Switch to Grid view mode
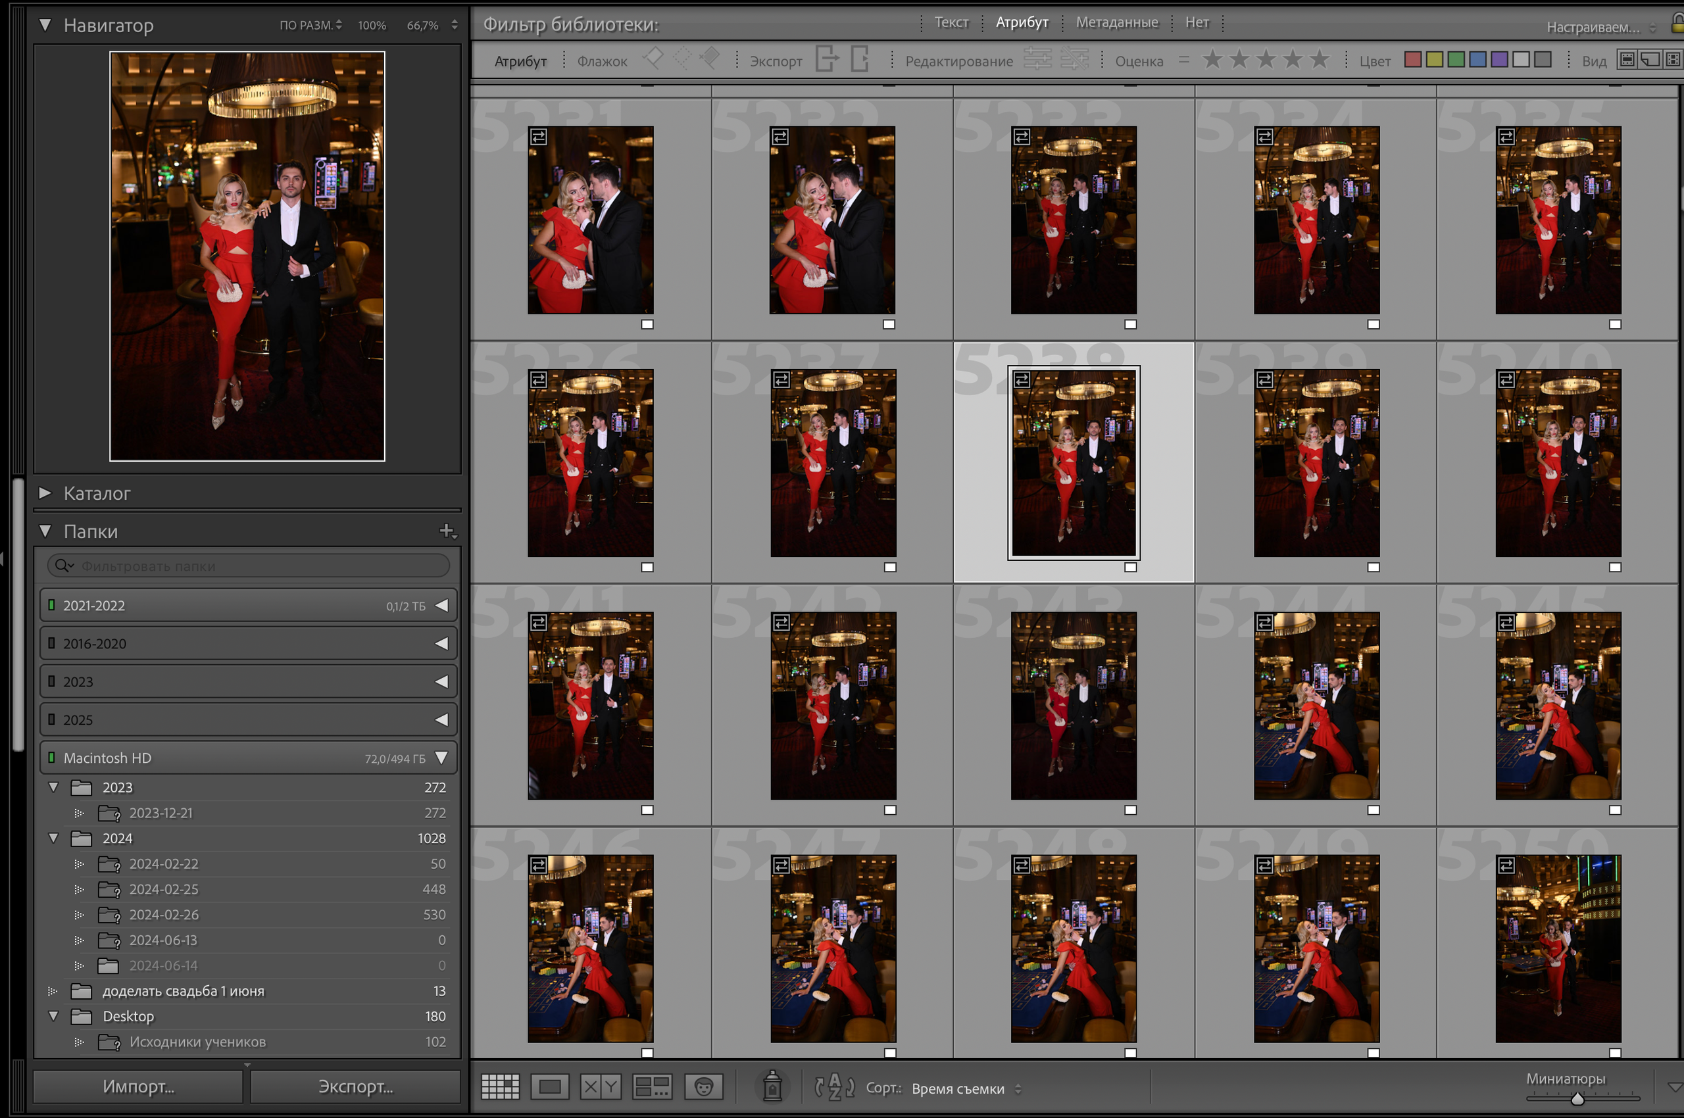 click(500, 1086)
